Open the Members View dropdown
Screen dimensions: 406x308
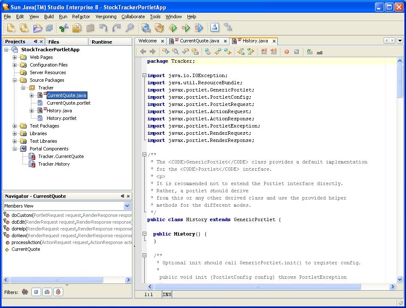(127, 206)
